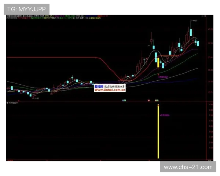The image size is (220, 176).
Task: Click the 22.60 low price label
Action: point(37,98)
